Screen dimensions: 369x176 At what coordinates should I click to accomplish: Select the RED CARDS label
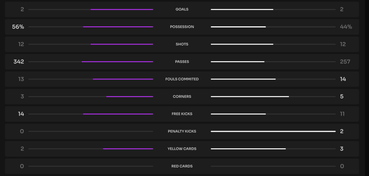(x=182, y=166)
